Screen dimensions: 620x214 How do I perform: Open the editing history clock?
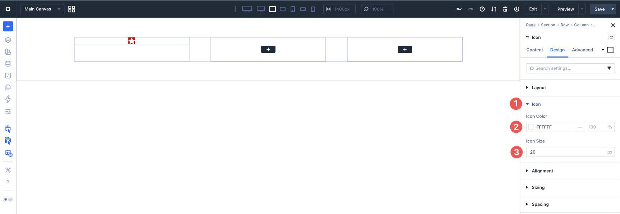pyautogui.click(x=482, y=9)
